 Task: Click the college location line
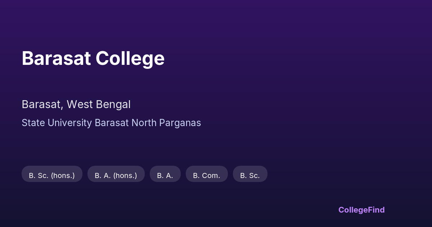[x=76, y=104]
